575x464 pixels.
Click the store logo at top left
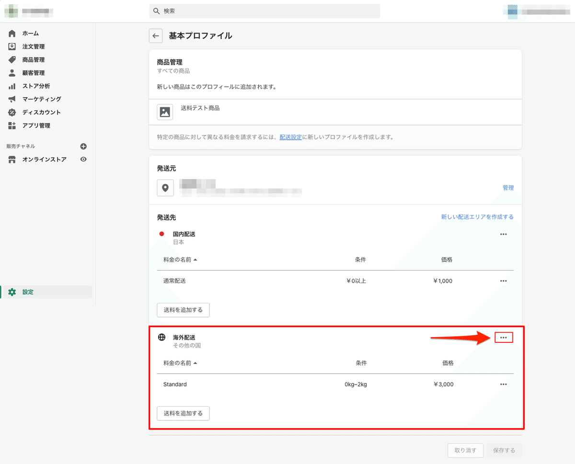11,10
